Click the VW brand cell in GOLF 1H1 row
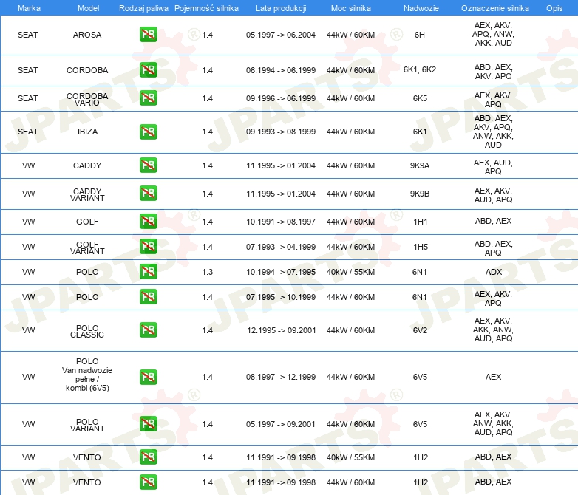The image size is (578, 495). pos(28,222)
